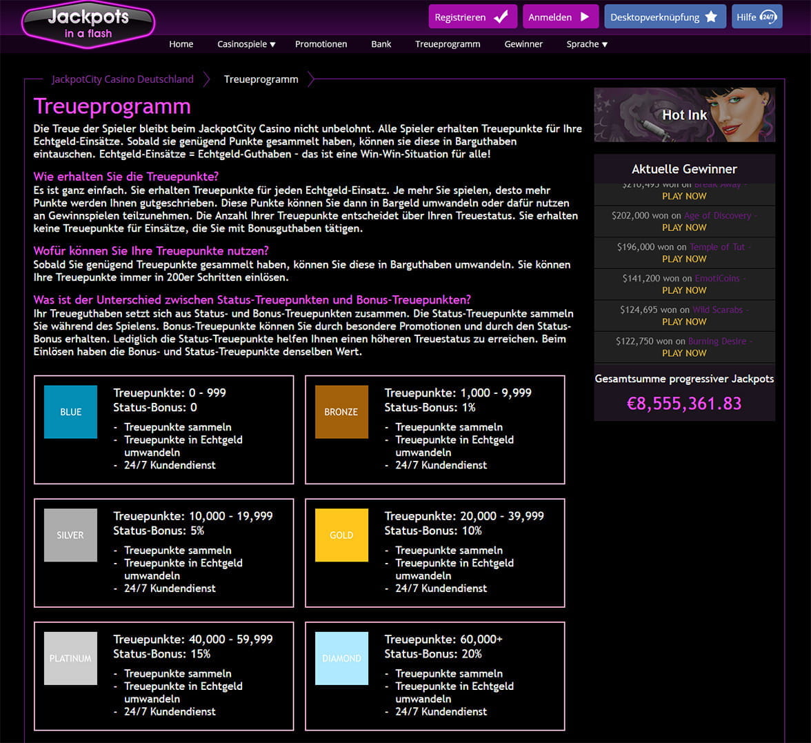
Task: Click 'Treuepunkte: 0 - 999' text
Action: pyautogui.click(x=170, y=393)
